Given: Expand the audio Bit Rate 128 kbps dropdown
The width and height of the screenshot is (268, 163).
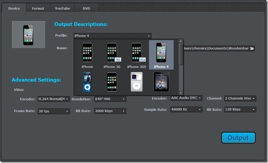Looking at the screenshot, I should point(240,109).
